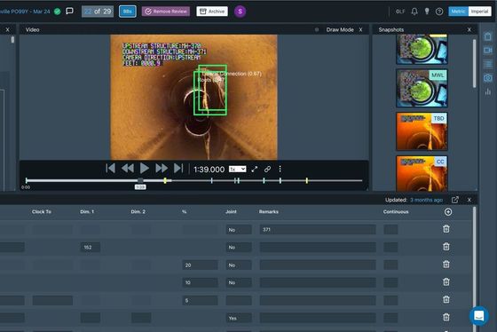Viewport: 497px width, 332px height.
Task: Edit the Remarks field containing 371
Action: [318, 230]
